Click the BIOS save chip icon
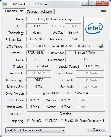The width and height of the screenshot is (111, 137). point(101,46)
